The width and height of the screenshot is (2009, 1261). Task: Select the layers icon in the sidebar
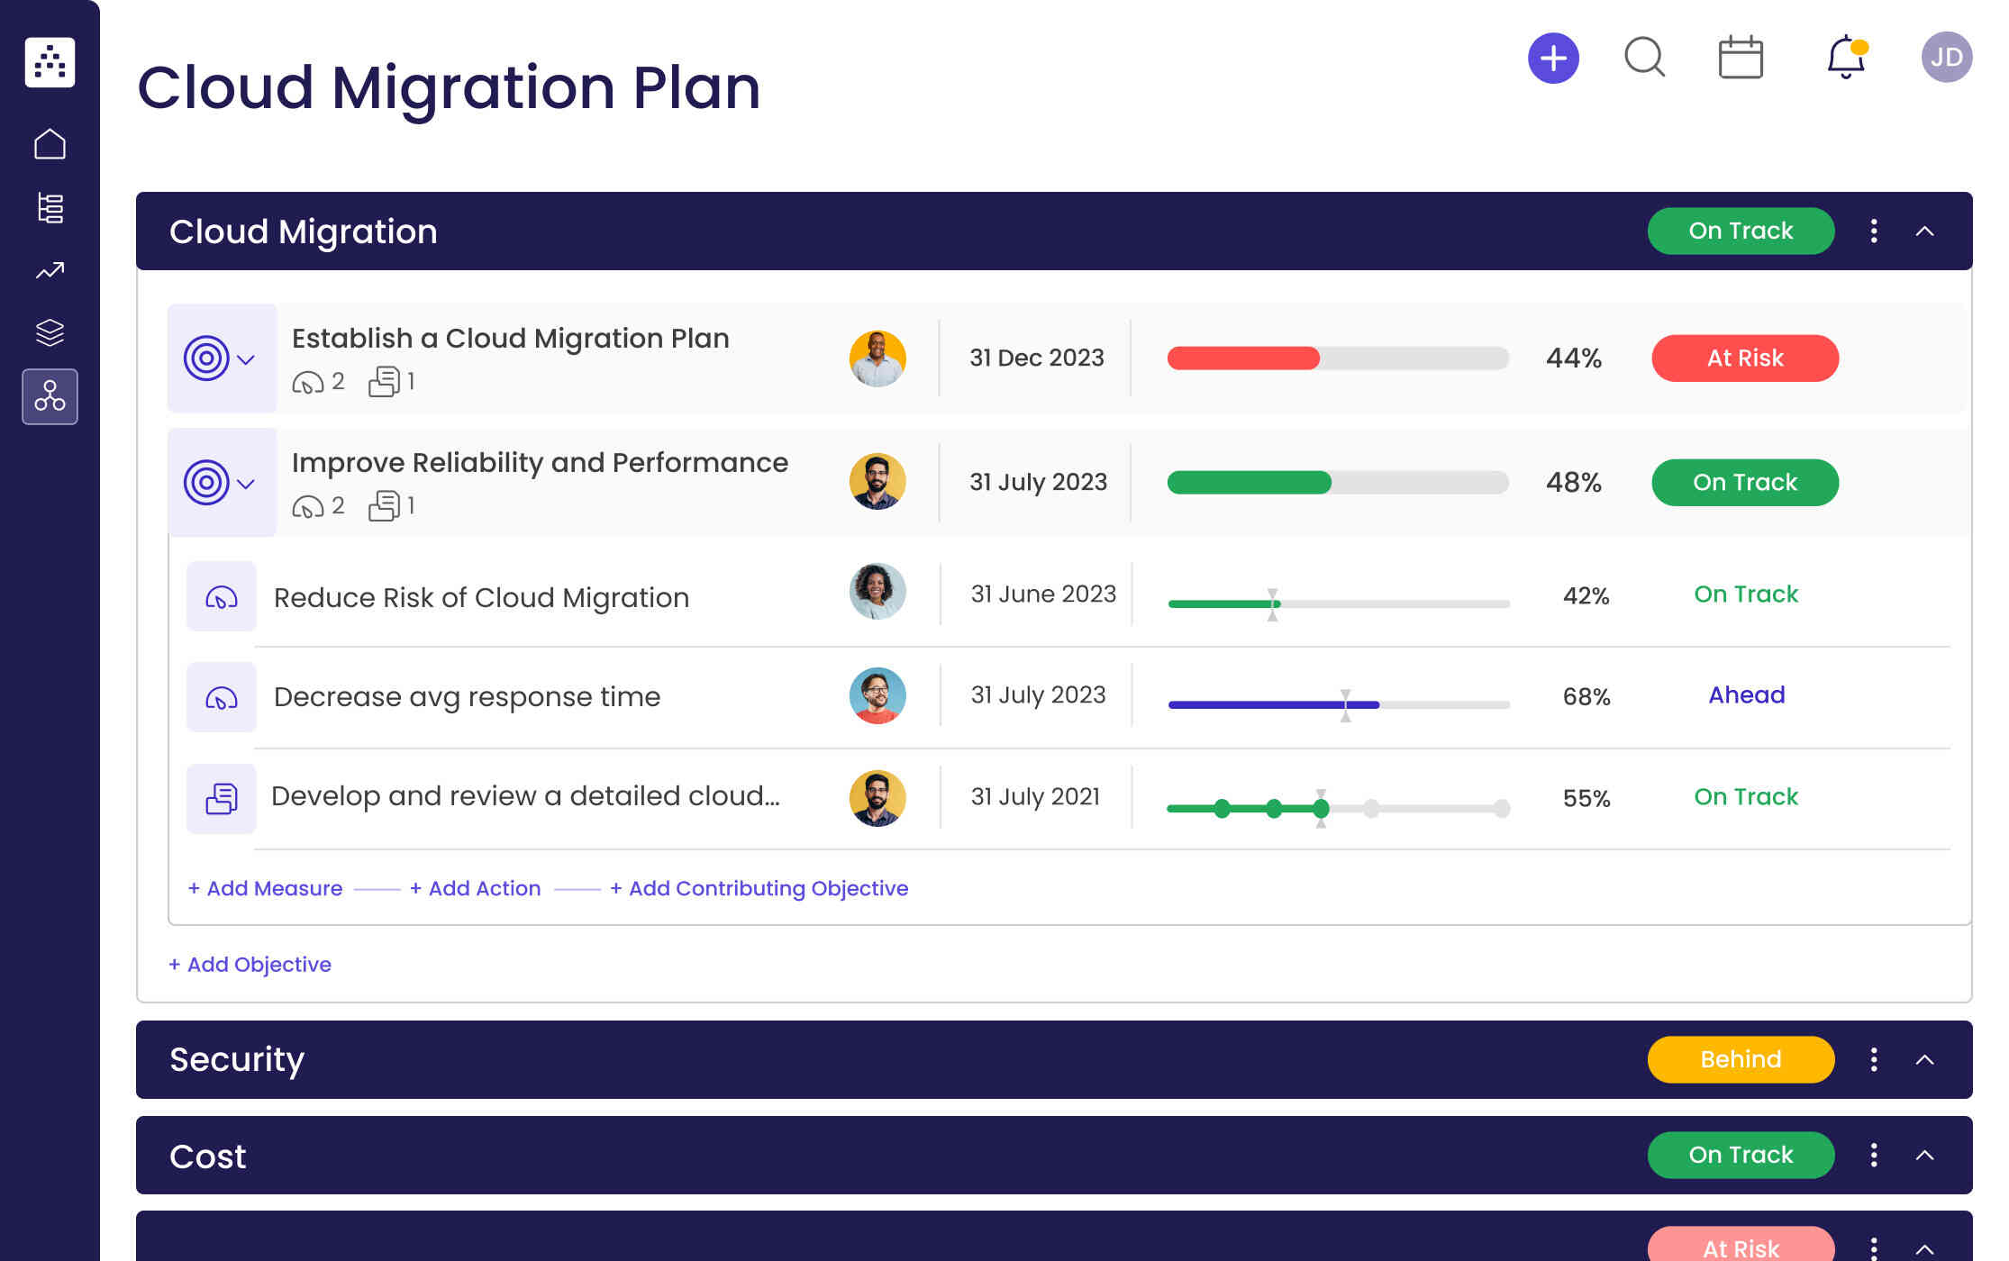(x=50, y=332)
